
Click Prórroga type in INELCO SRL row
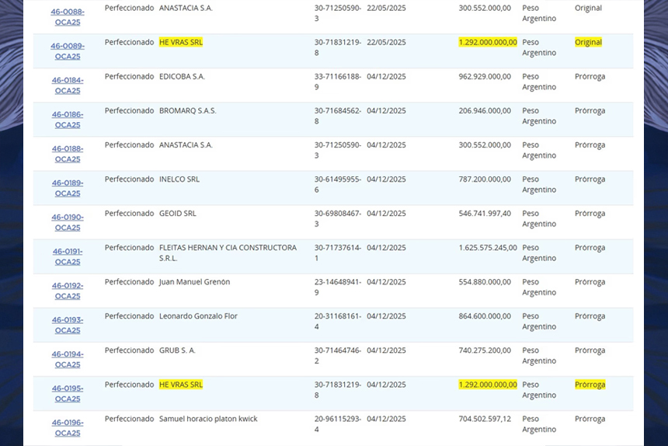(590, 179)
